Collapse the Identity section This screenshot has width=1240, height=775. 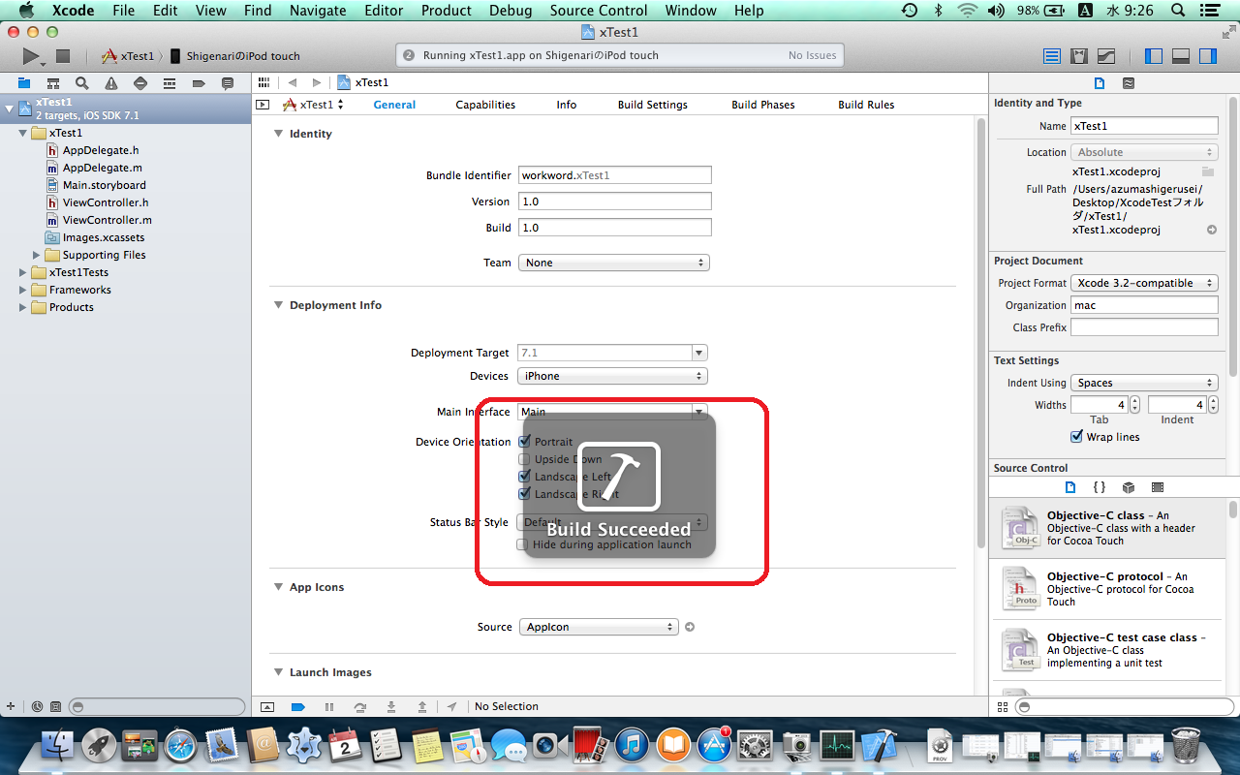279,134
